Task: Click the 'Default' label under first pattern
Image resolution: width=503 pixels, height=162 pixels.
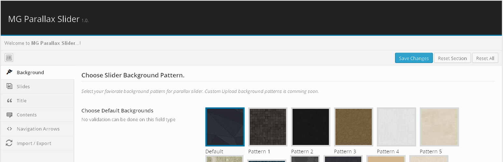Action: pyautogui.click(x=214, y=151)
